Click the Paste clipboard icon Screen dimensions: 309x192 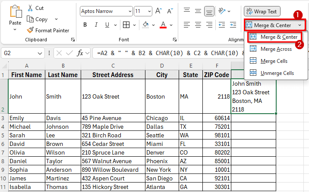pyautogui.click(x=15, y=12)
